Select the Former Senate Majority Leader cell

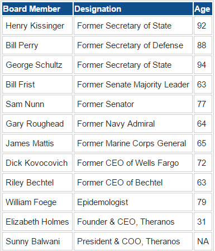click(x=133, y=85)
